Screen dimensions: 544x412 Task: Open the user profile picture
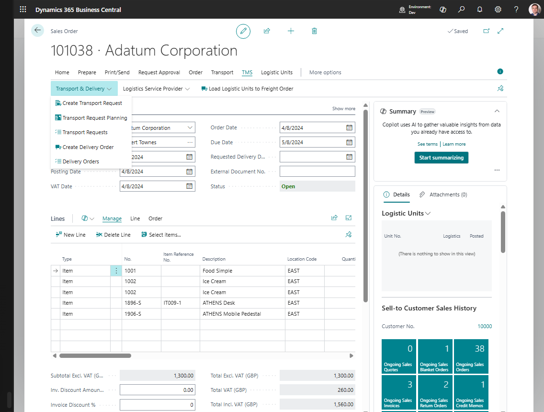[x=534, y=10]
